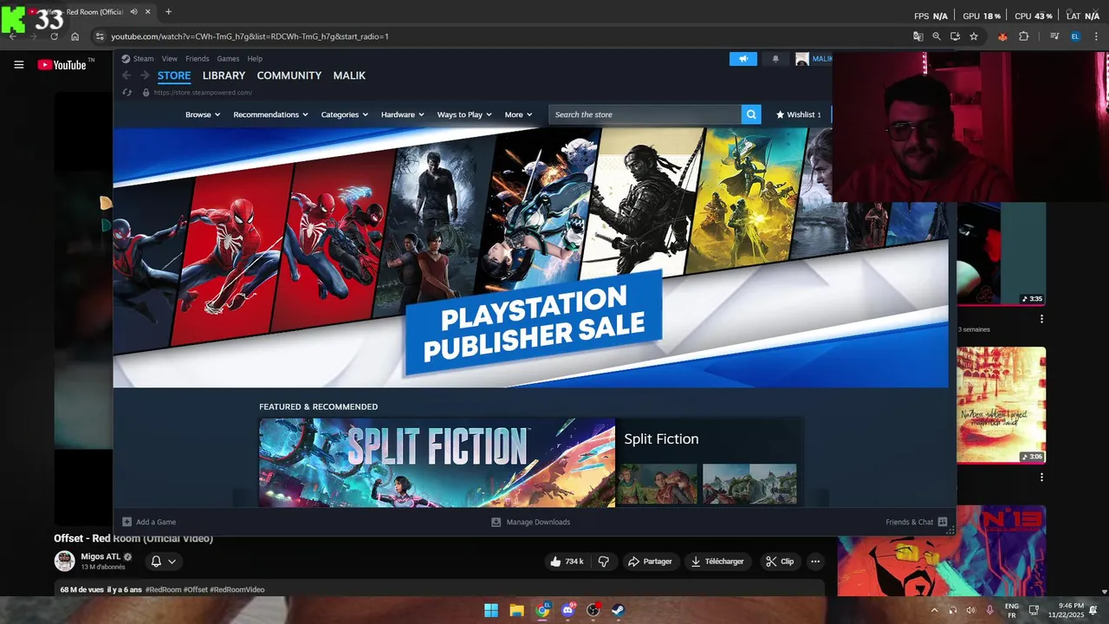Screen dimensions: 1109x624
Task: Open Wishlist in Steam store
Action: click(x=798, y=114)
